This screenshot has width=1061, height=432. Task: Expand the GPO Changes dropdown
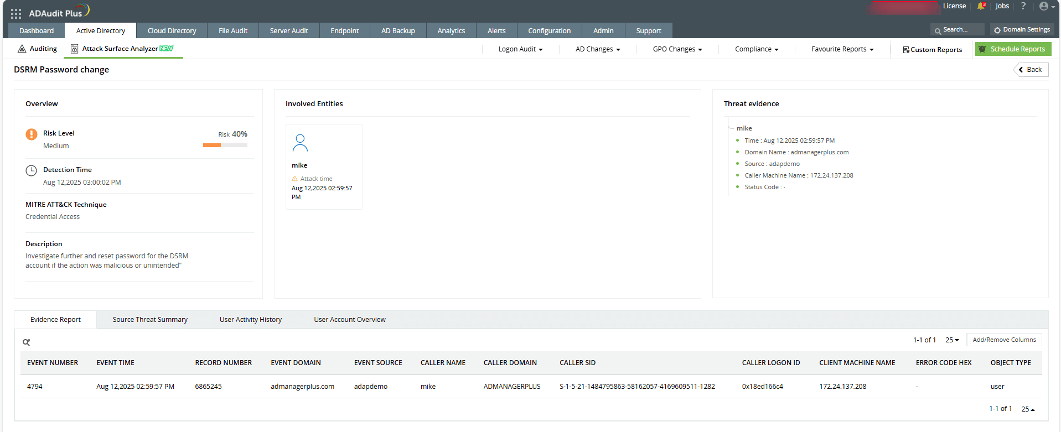click(677, 49)
